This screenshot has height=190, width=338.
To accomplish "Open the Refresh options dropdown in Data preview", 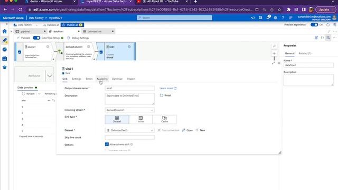I will click(39, 94).
